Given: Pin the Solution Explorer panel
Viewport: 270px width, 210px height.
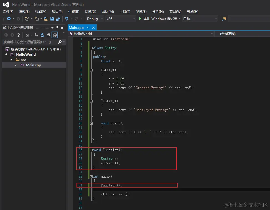Looking at the screenshot, I should pyautogui.click(x=57, y=28).
